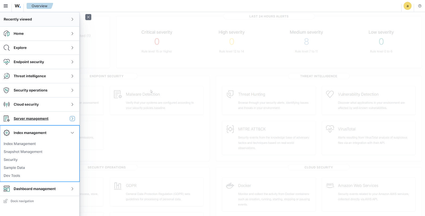
Task: Expand the Explore chevron
Action: pyautogui.click(x=72, y=48)
